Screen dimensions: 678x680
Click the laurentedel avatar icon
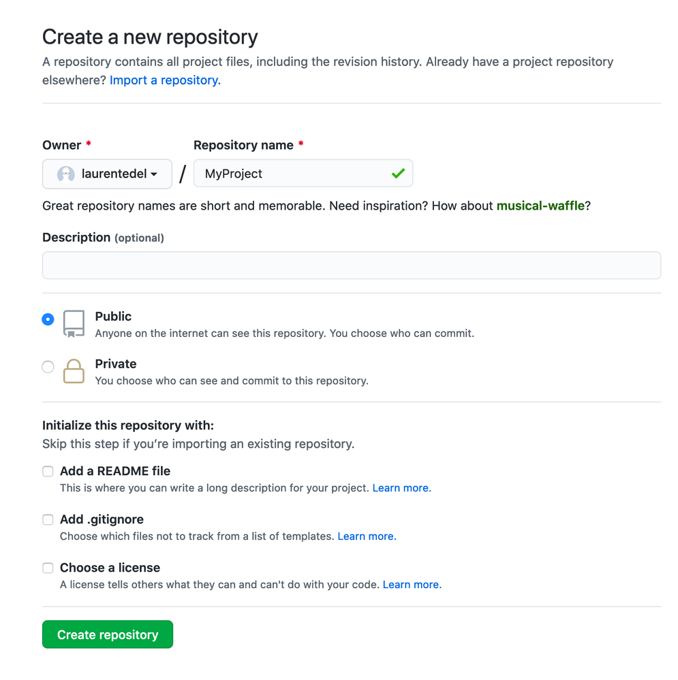pyautogui.click(x=65, y=174)
